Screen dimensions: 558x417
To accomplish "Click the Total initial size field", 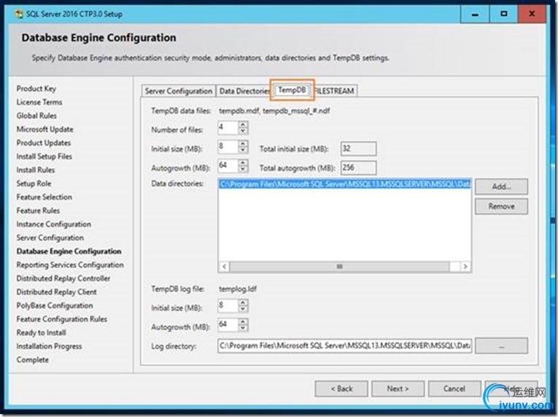I will (358, 149).
